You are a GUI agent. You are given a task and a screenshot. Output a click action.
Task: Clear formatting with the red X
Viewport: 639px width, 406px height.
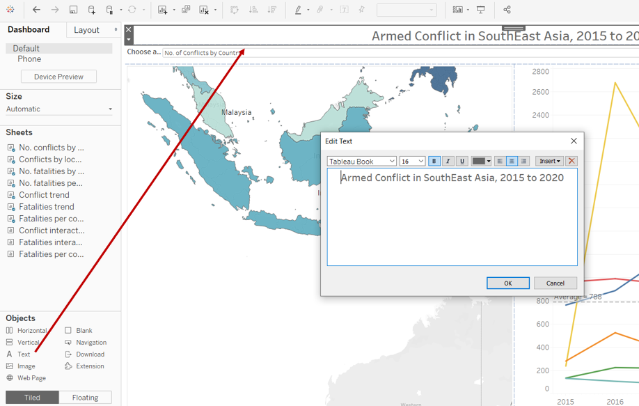coord(571,161)
